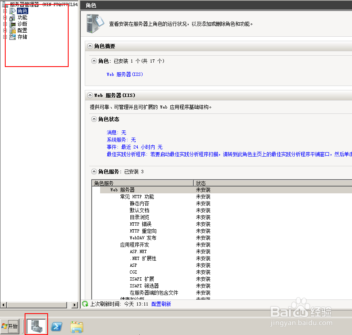
Task: Launch Windows PowerShell from the taskbar
Action: (57, 325)
